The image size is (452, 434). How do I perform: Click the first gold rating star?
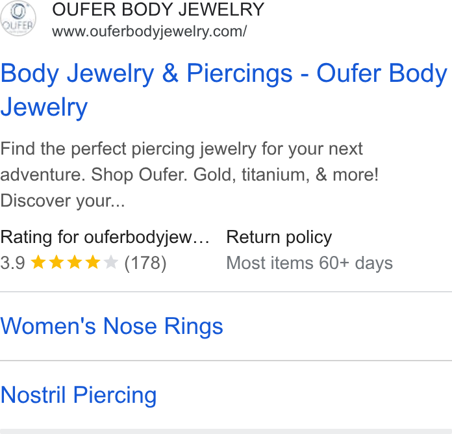pyautogui.click(x=38, y=262)
